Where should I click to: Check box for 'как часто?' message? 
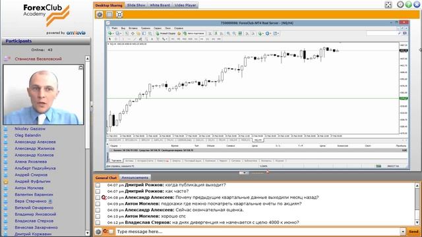pos(98,192)
